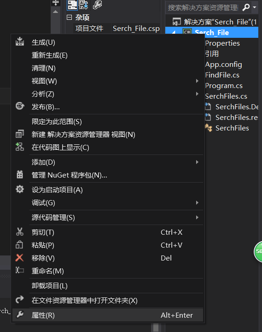The width and height of the screenshot is (262, 332).
Task: Expand the 视图(W) submenu arrow
Action: [x=197, y=81]
